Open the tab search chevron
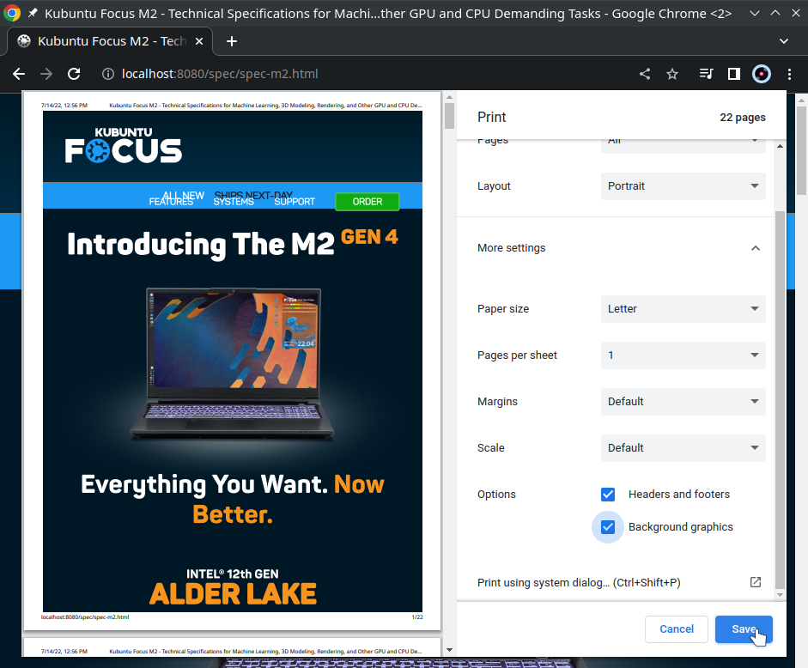This screenshot has width=808, height=668. (x=784, y=41)
